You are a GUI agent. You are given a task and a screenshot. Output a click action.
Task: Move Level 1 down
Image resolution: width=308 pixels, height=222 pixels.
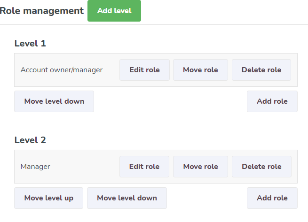pos(54,101)
